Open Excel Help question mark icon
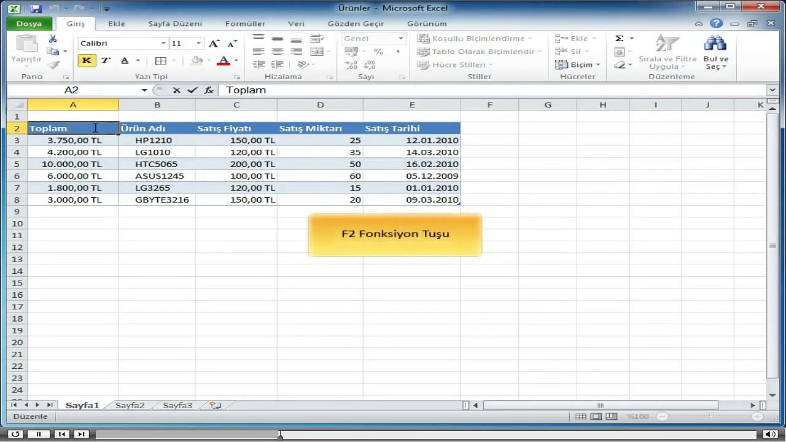This screenshot has height=442, width=786. point(716,23)
